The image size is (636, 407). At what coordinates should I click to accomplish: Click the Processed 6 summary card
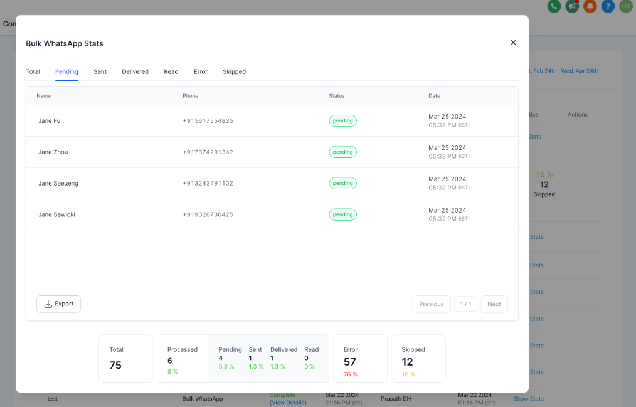point(183,358)
